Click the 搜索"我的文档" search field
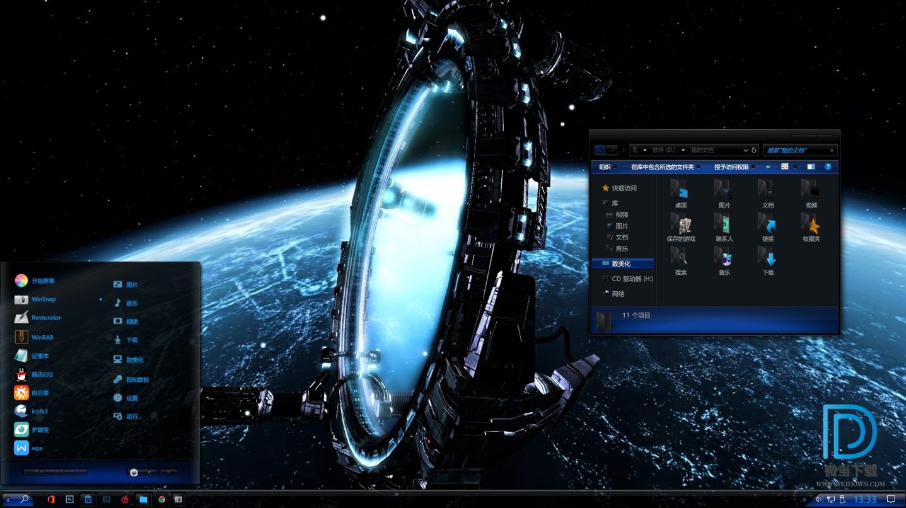 coord(800,150)
